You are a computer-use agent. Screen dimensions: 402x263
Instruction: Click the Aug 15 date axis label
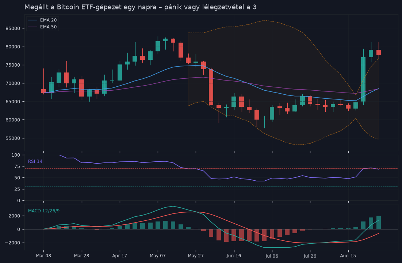(x=348, y=256)
